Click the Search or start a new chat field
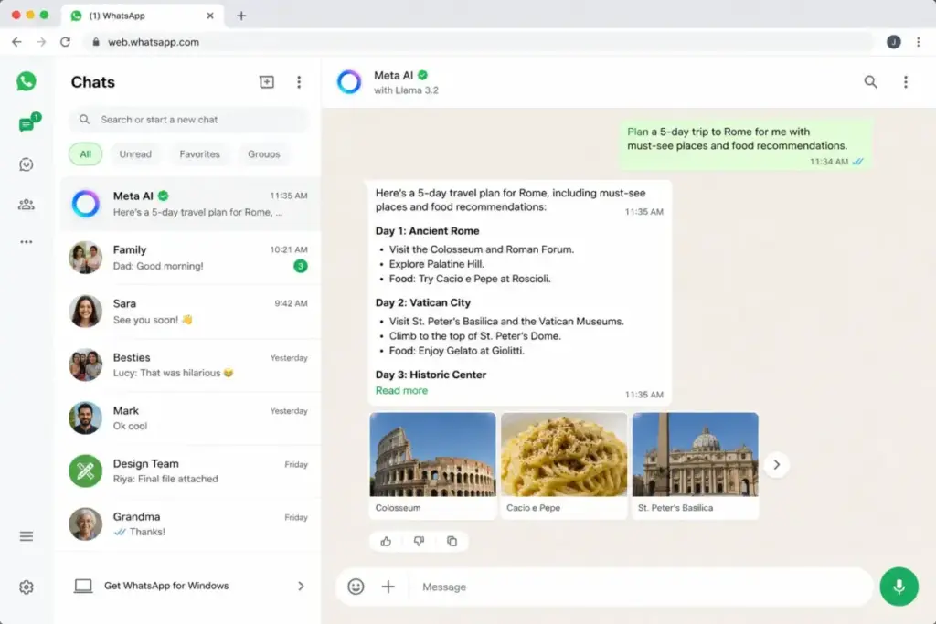The height and width of the screenshot is (624, 936). coord(189,120)
